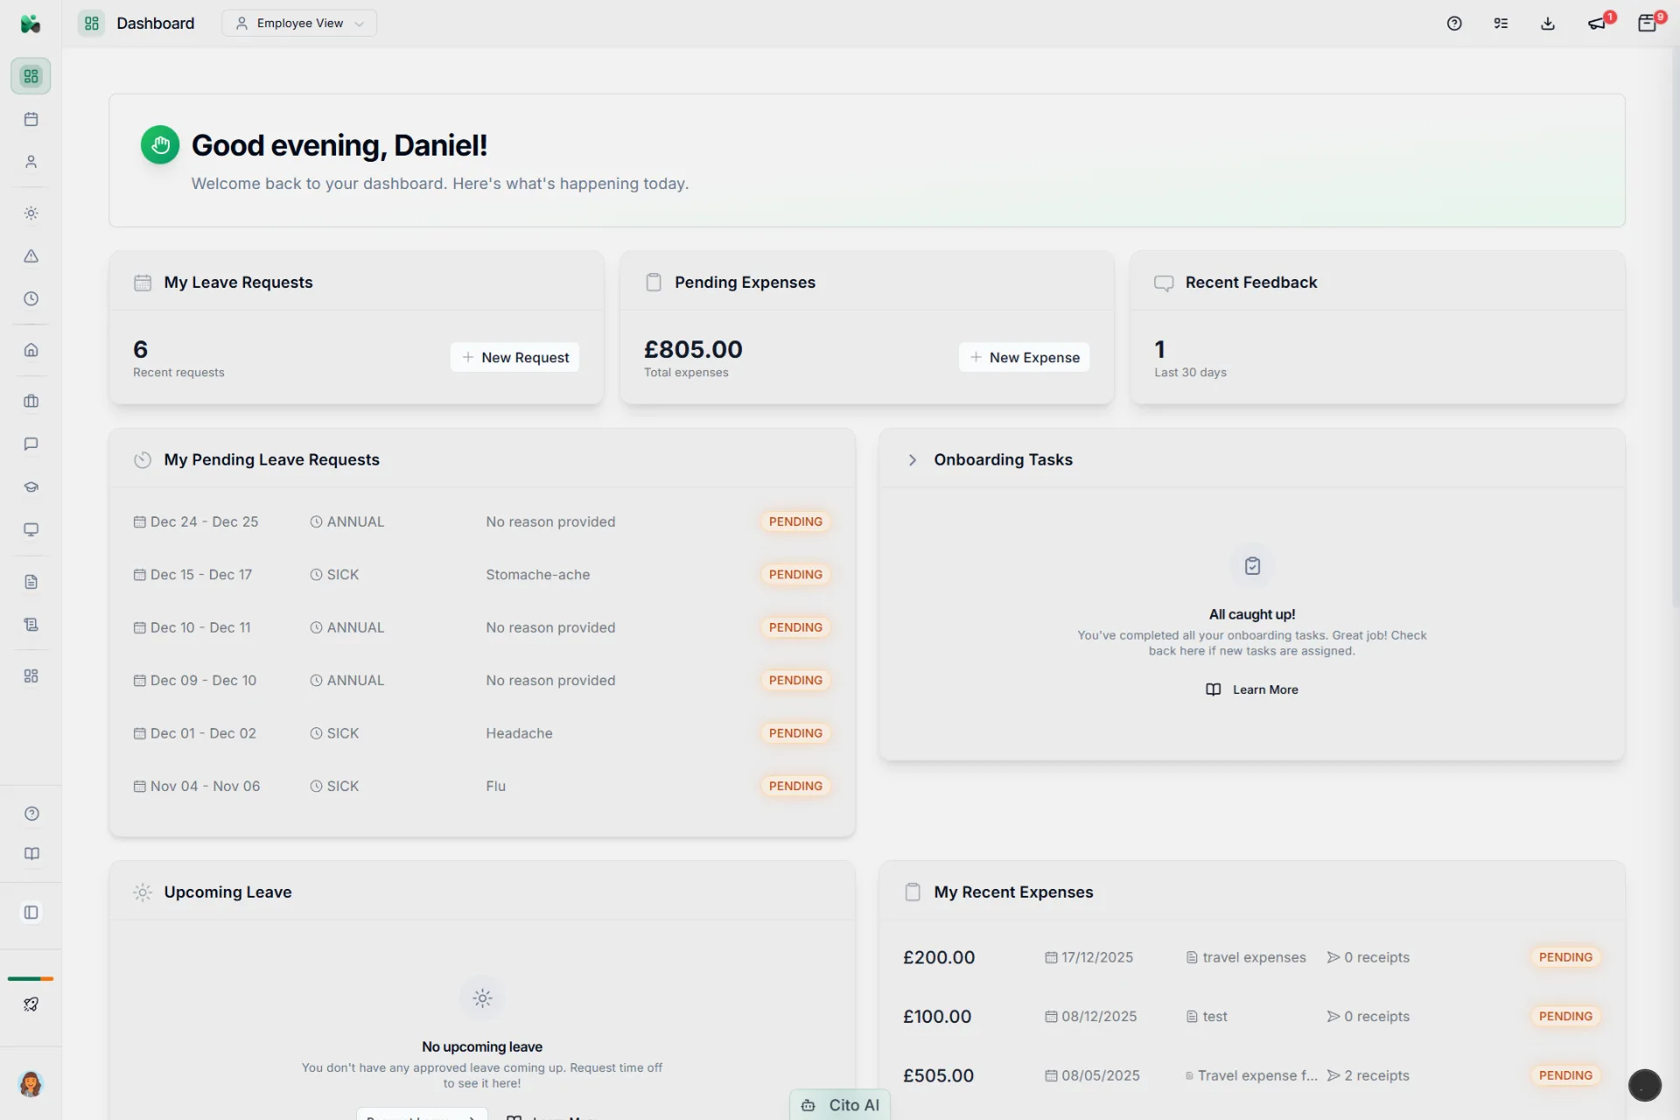Open the £505.00 expense with 2 receipts

click(x=1252, y=1075)
